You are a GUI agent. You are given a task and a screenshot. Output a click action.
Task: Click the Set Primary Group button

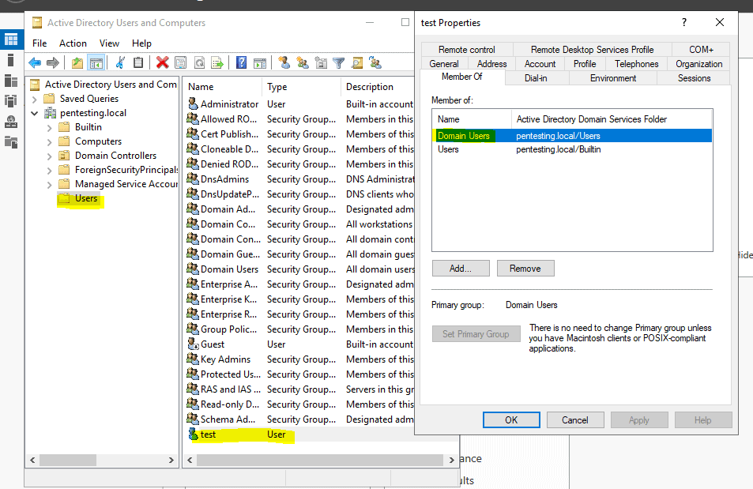476,334
